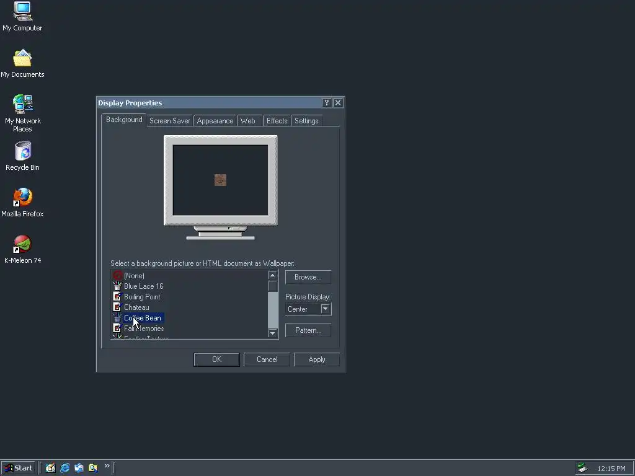
Task: Click the system tray network icon
Action: (x=582, y=468)
